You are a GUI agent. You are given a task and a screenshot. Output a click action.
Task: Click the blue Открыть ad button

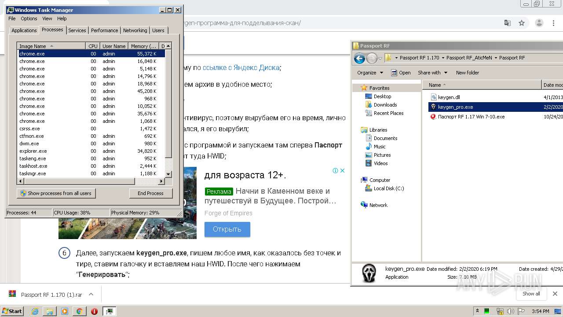(x=227, y=229)
